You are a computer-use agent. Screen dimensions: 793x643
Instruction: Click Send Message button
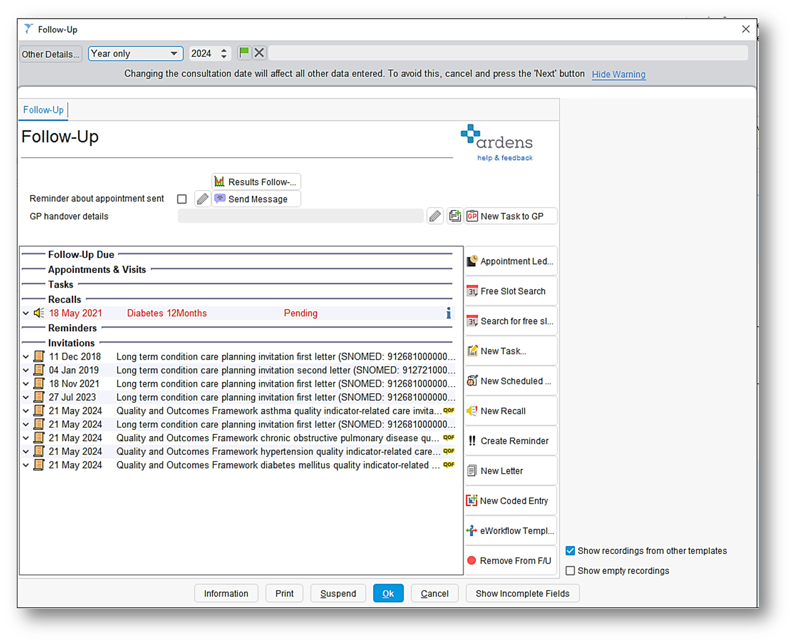pos(256,199)
